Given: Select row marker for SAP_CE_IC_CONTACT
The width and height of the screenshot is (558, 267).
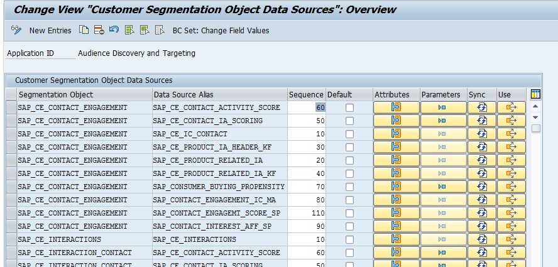Looking at the screenshot, I should pyautogui.click(x=11, y=134).
